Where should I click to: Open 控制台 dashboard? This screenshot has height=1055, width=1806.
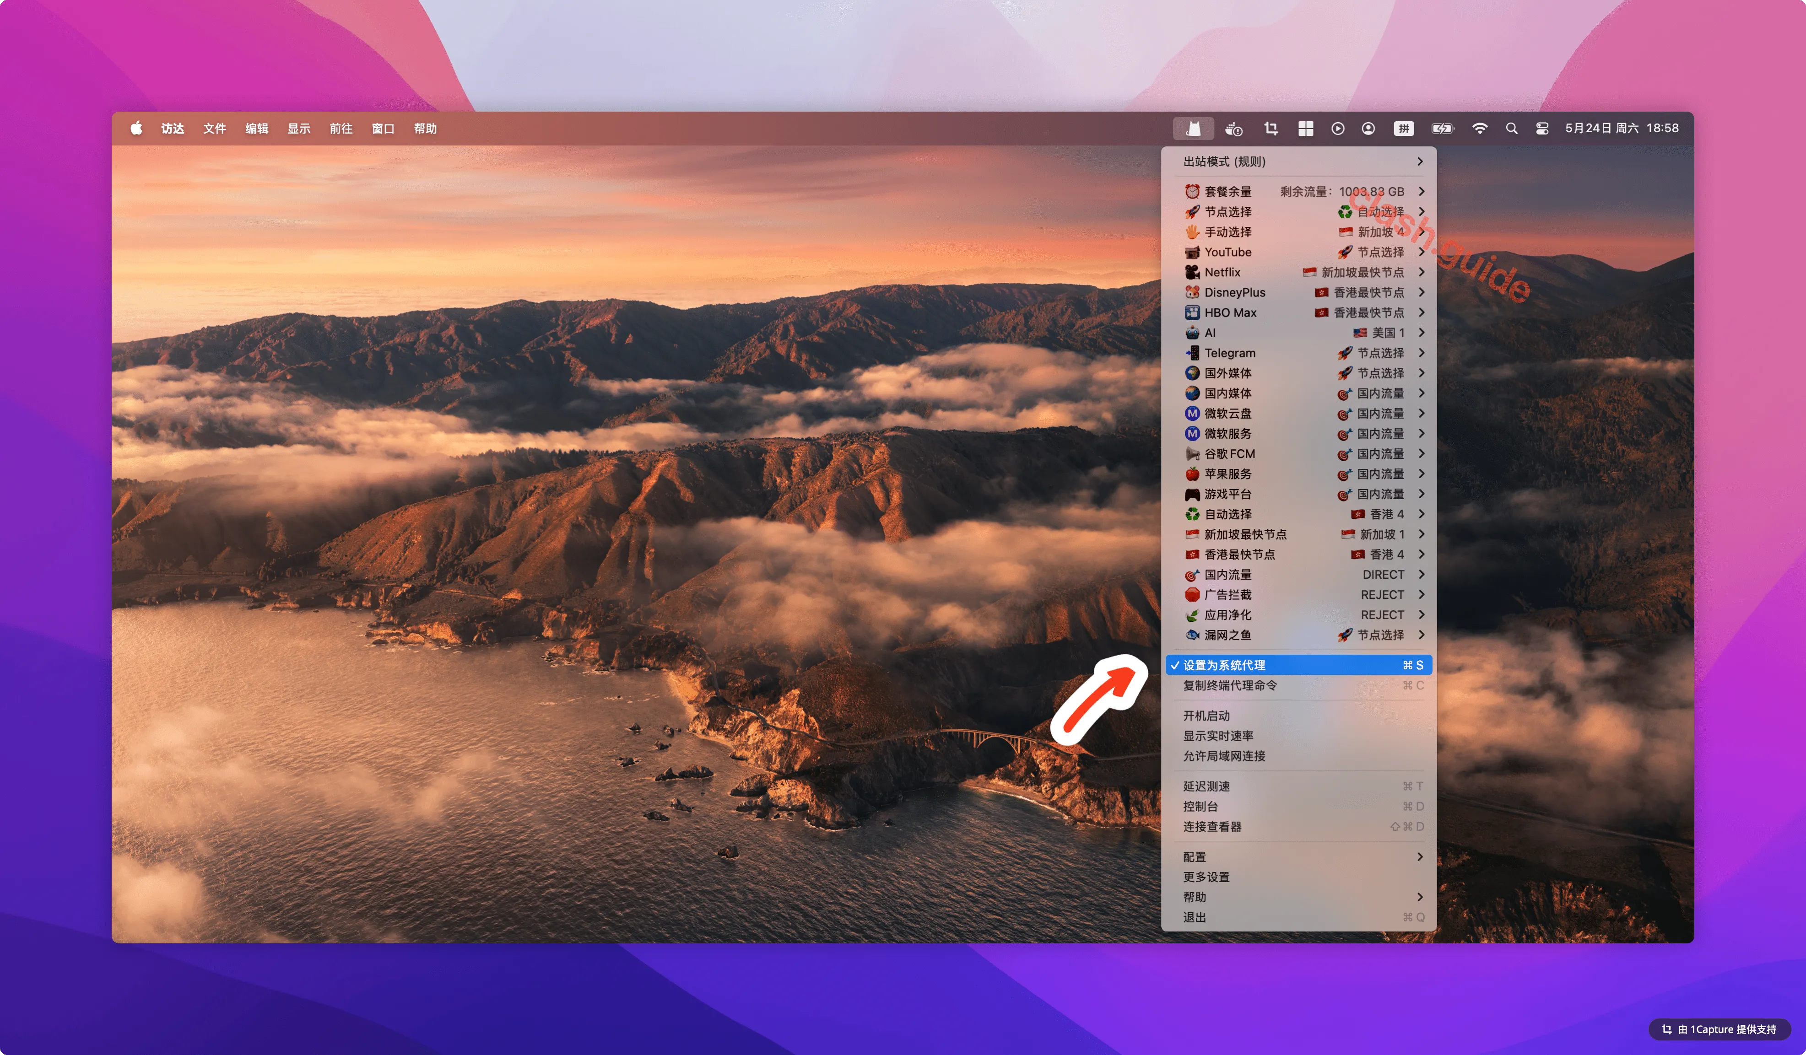[x=1298, y=806]
